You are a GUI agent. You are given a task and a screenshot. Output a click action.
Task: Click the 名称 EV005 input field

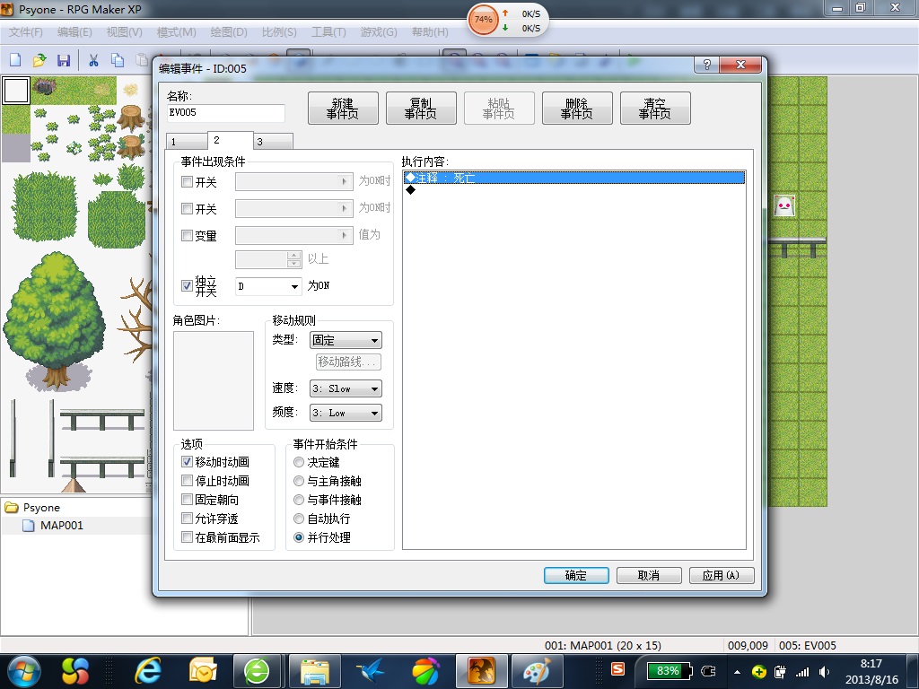click(225, 112)
